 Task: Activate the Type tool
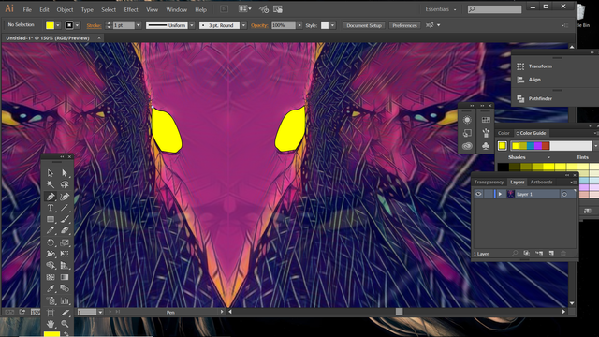click(x=51, y=208)
